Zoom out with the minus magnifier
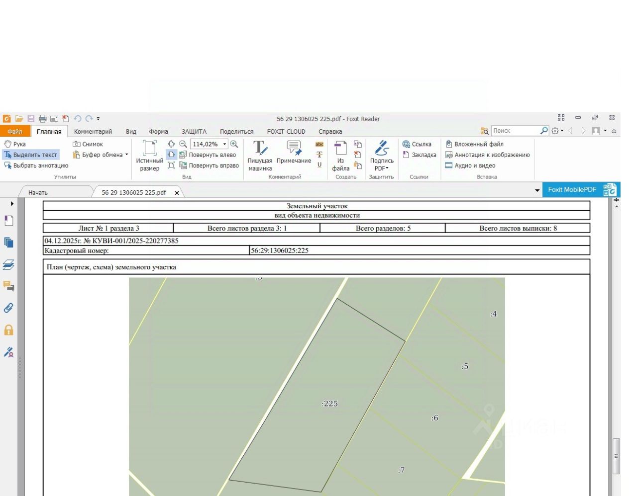This screenshot has height=496, width=637. (183, 144)
